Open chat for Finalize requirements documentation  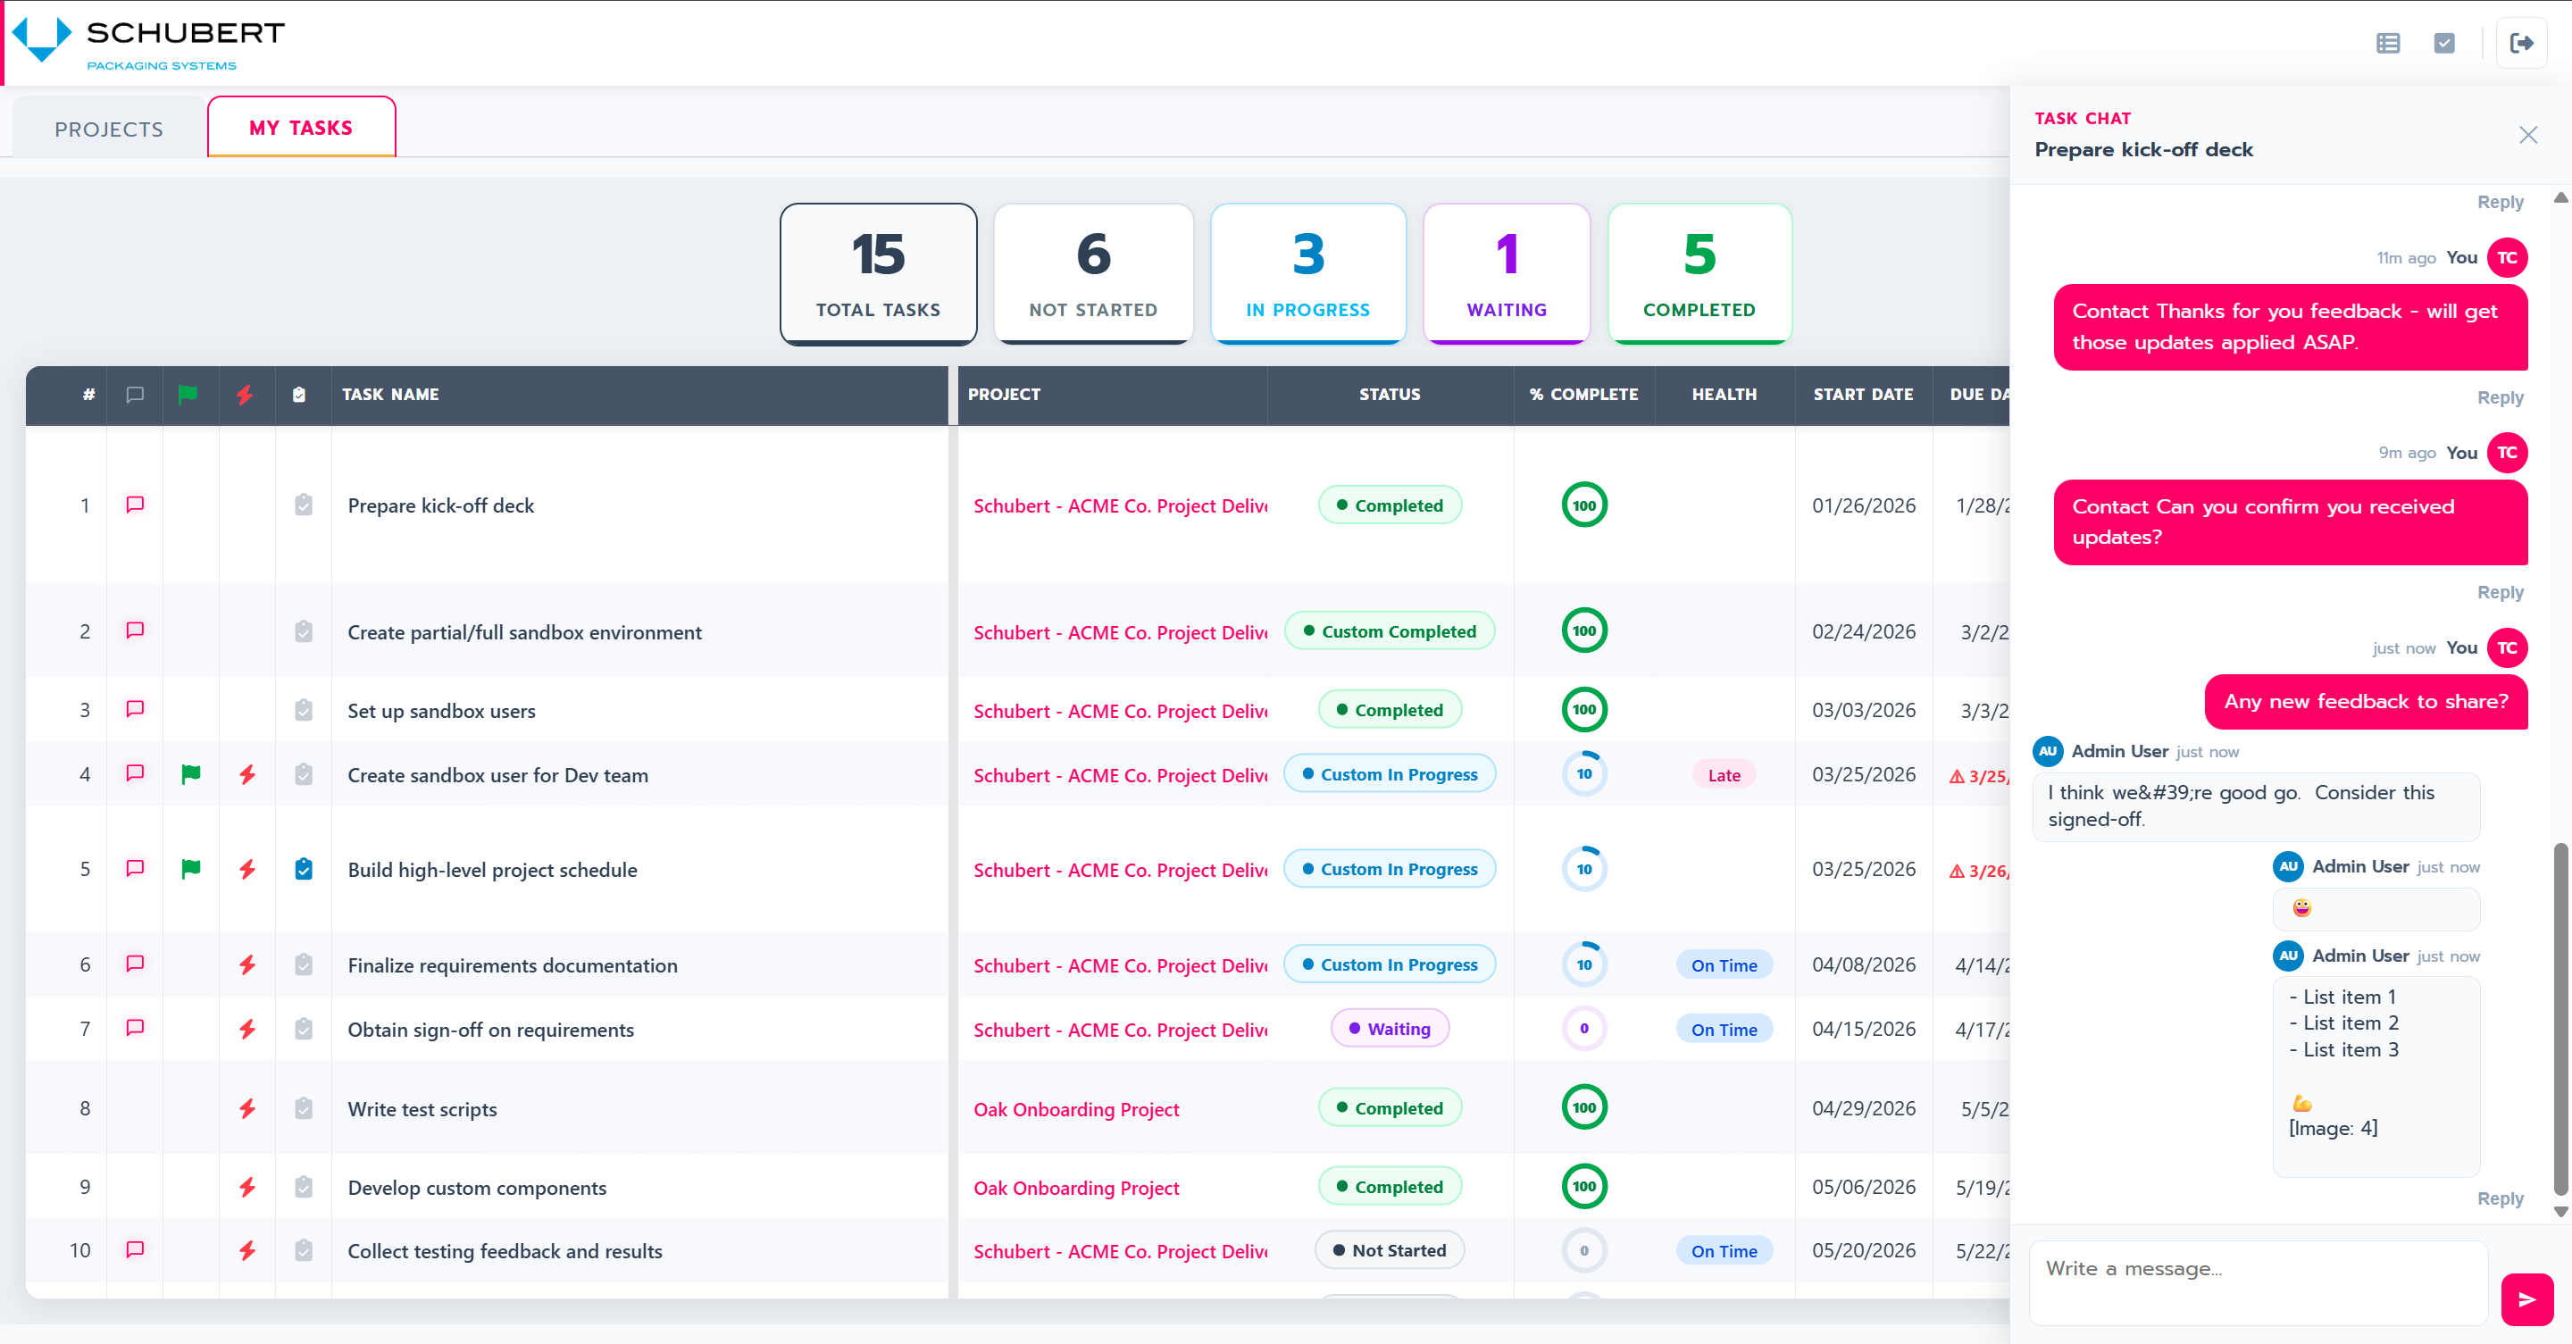point(135,964)
